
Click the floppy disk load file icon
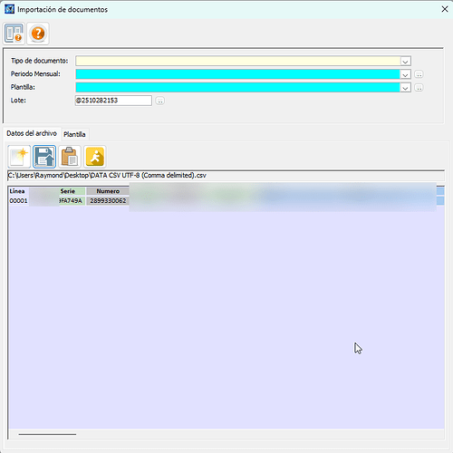tap(44, 157)
